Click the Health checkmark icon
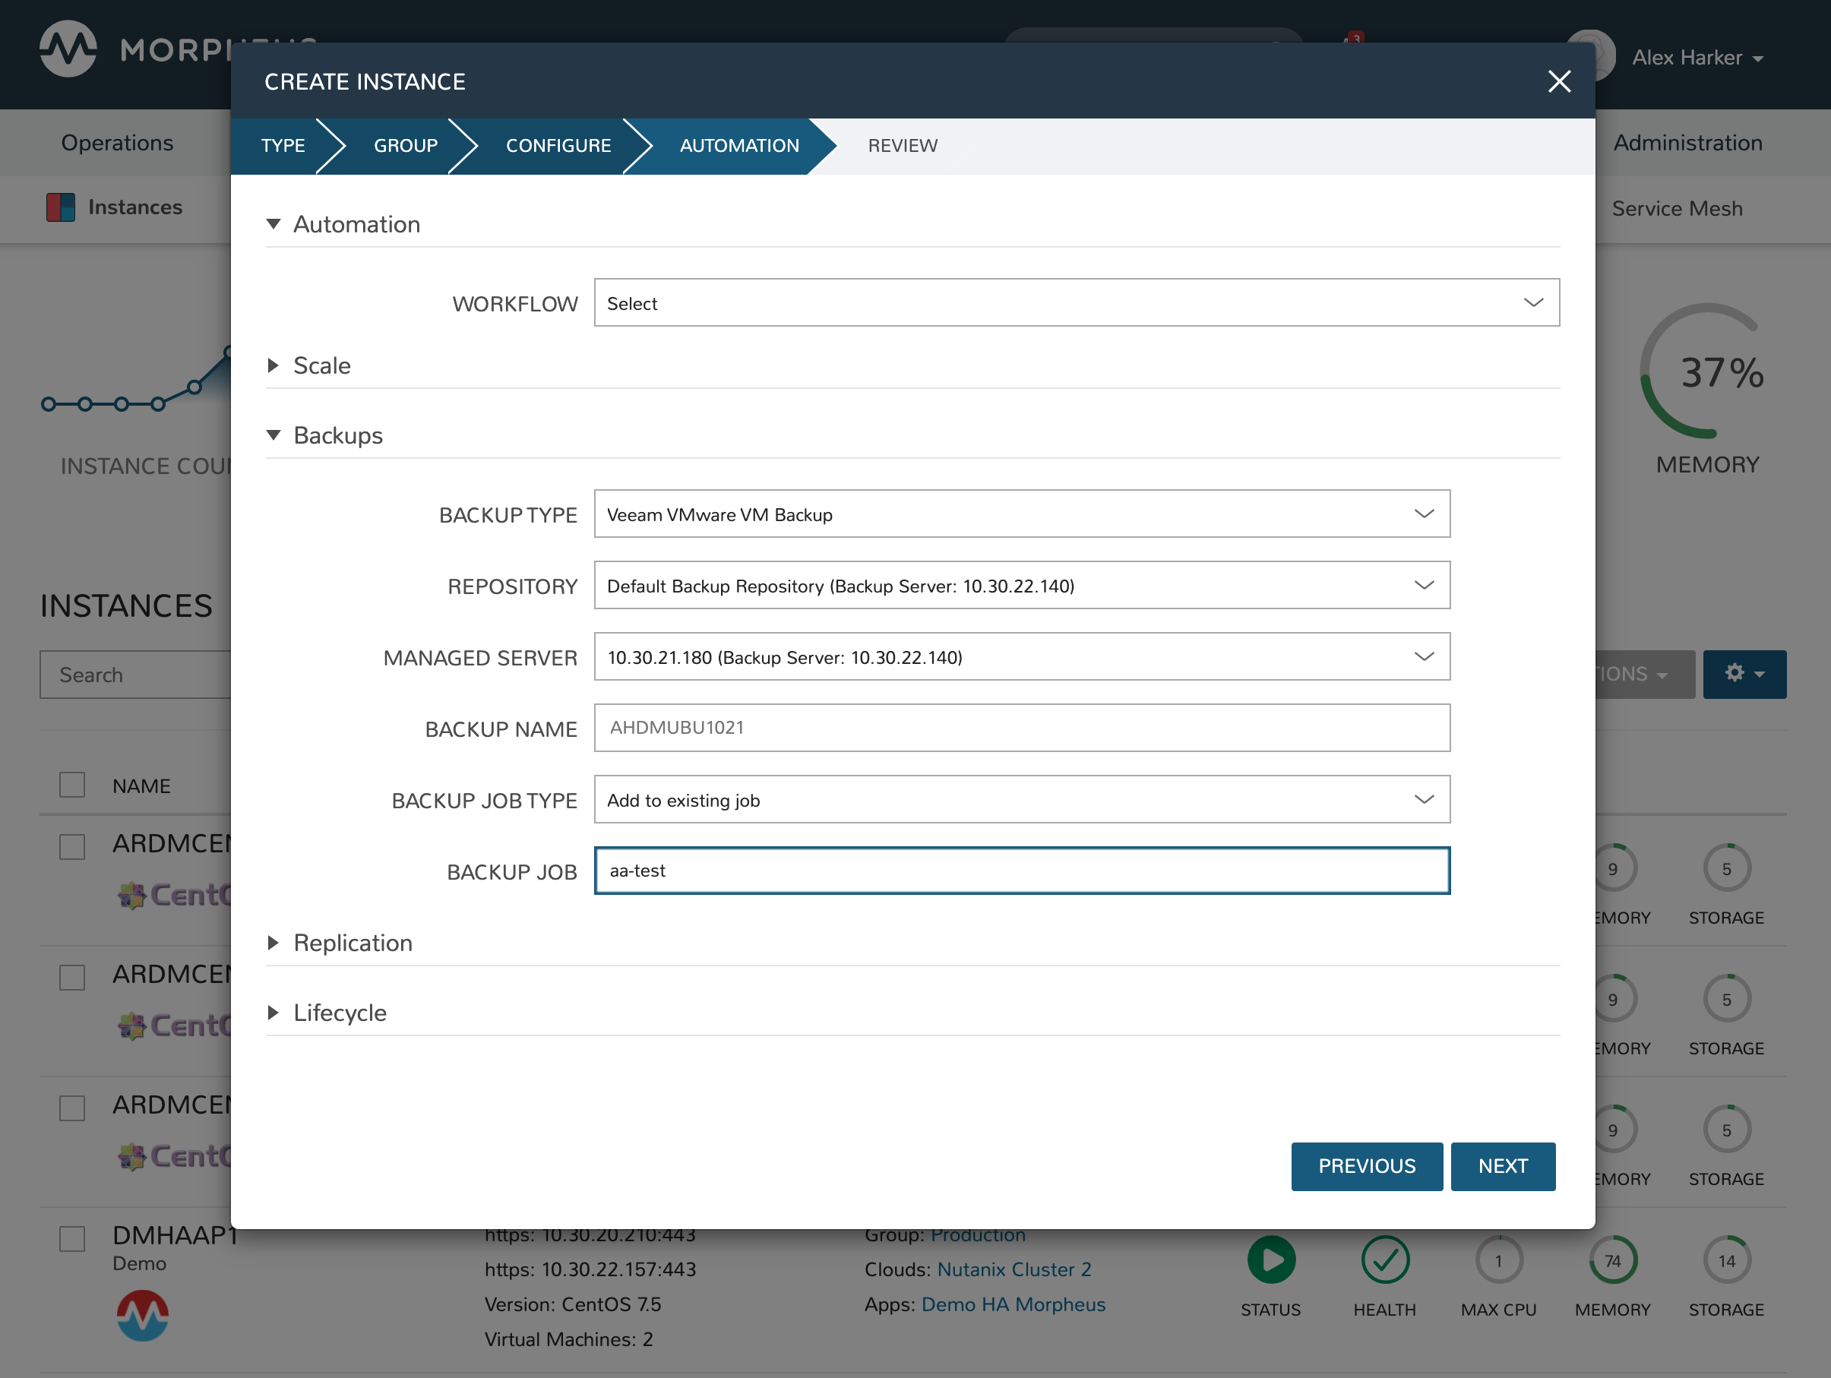 [1385, 1259]
